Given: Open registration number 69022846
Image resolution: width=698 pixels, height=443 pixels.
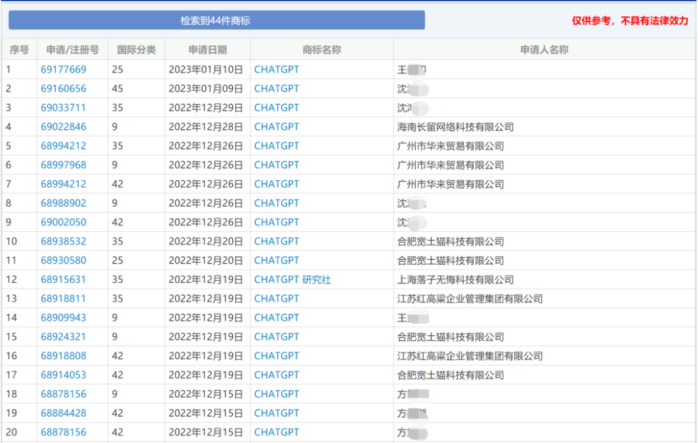Looking at the screenshot, I should [63, 127].
